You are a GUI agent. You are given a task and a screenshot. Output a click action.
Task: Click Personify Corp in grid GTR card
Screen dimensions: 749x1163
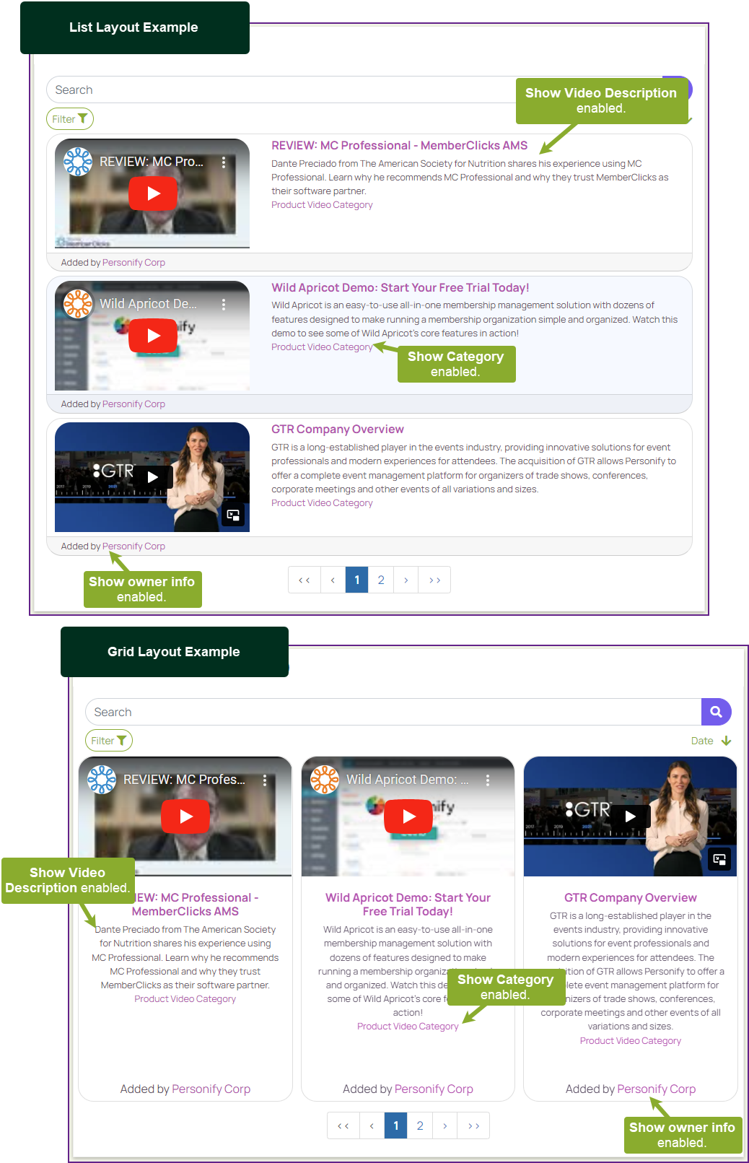coord(657,1089)
